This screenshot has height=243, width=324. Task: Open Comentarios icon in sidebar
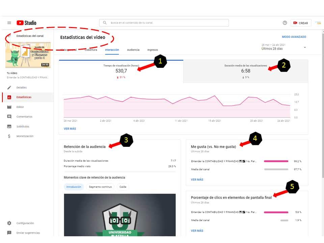coord(9,117)
